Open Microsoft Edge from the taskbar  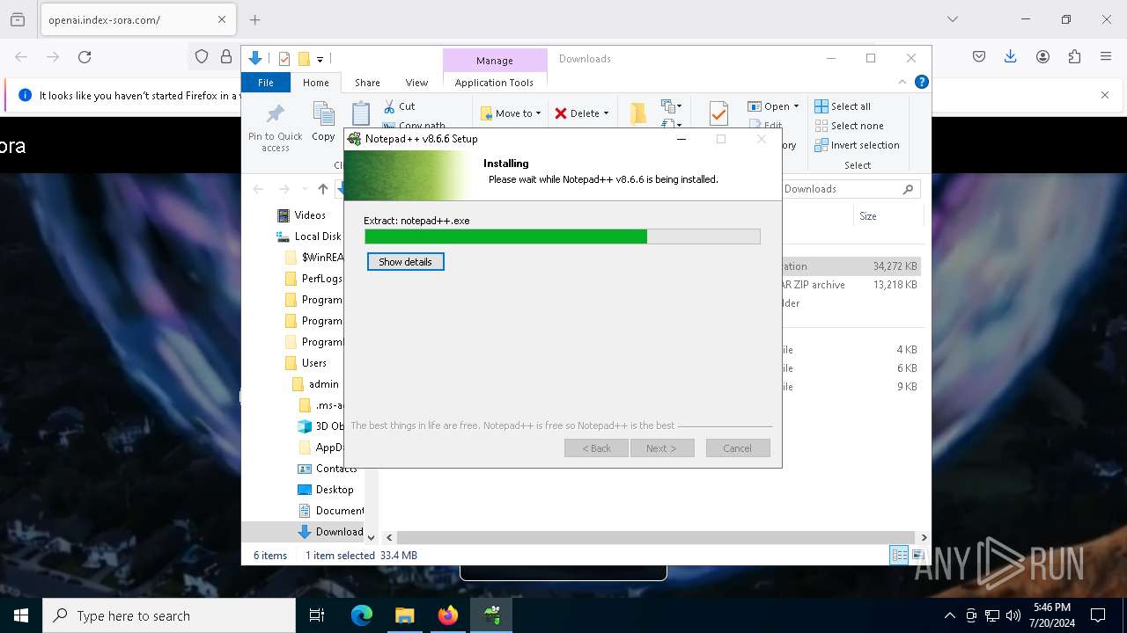tap(362, 615)
